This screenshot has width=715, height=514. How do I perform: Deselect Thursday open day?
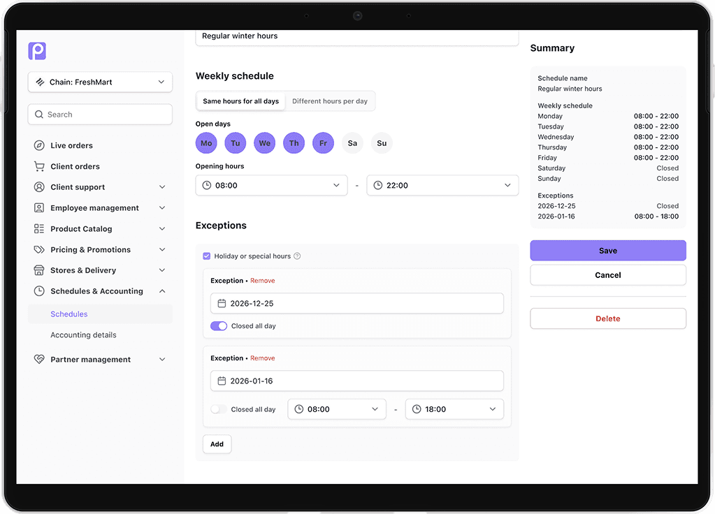pyautogui.click(x=294, y=143)
